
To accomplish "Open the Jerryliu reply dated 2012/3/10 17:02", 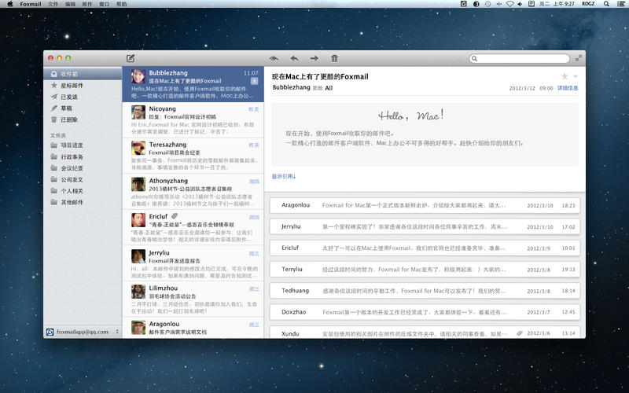I will pos(425,226).
